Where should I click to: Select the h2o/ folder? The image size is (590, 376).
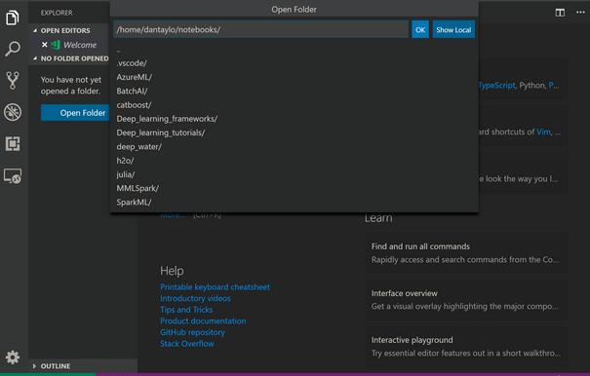[x=295, y=161]
